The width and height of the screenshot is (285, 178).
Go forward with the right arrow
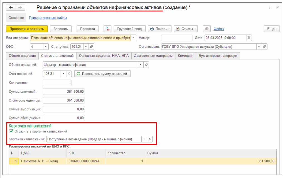point(20,7)
